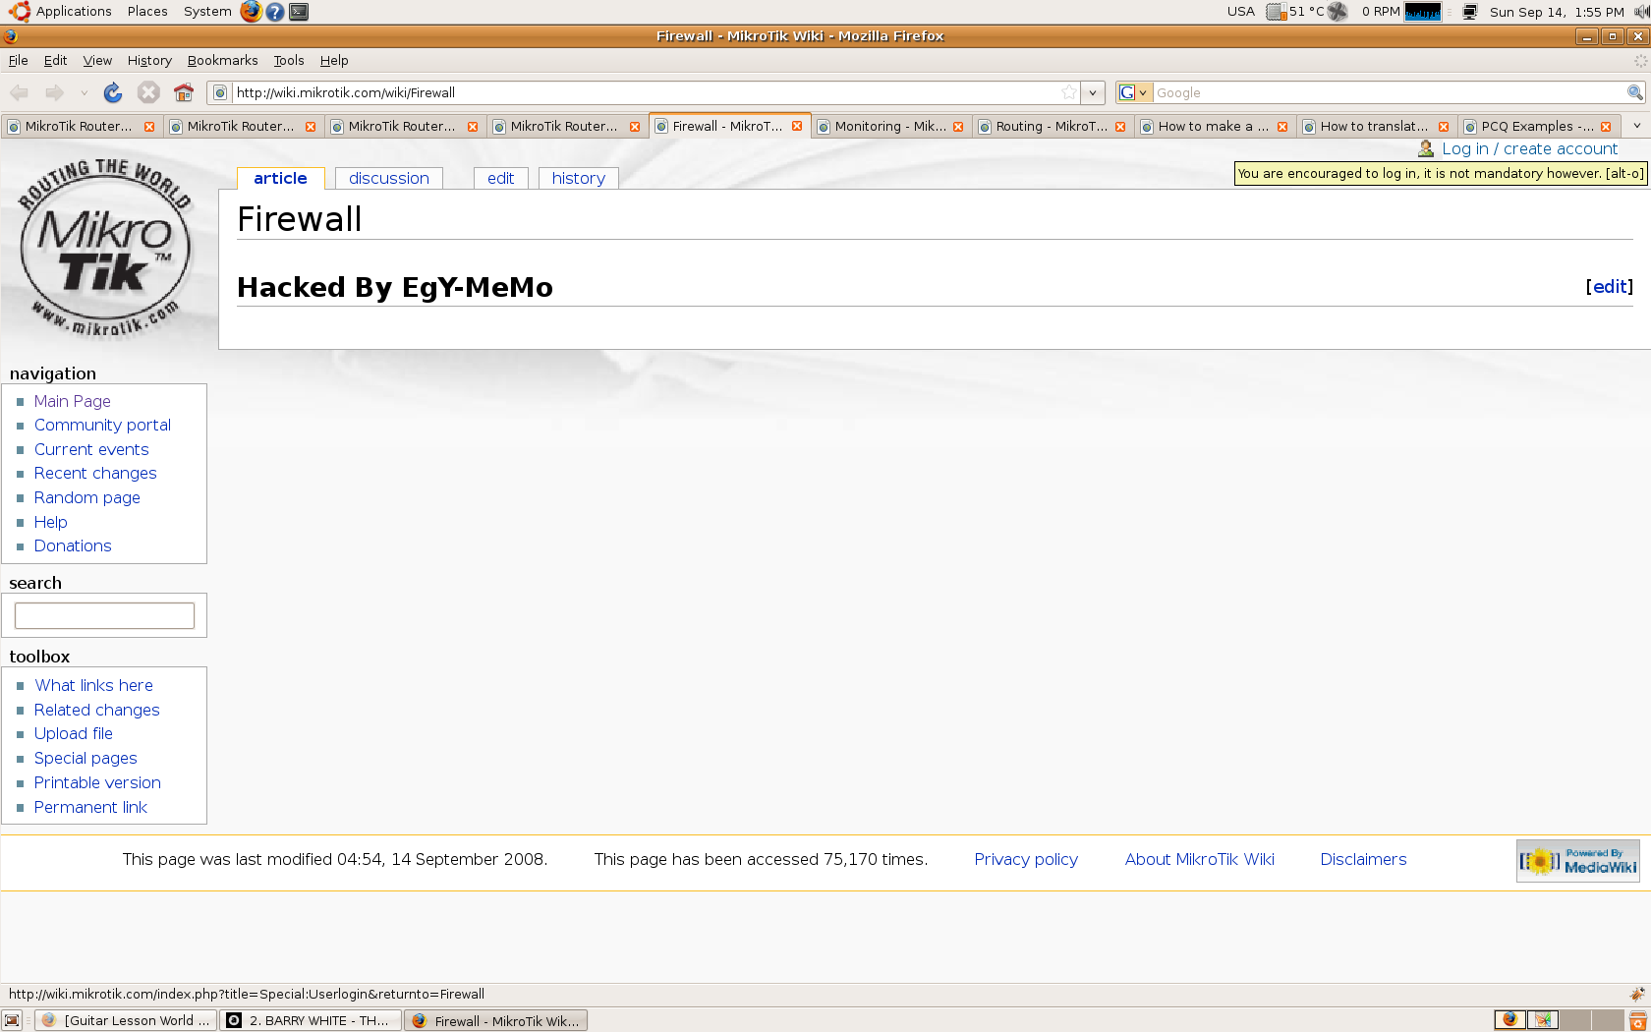The height and width of the screenshot is (1032, 1651).
Task: Open the MediaWiki powered-by badge
Action: click(1578, 861)
